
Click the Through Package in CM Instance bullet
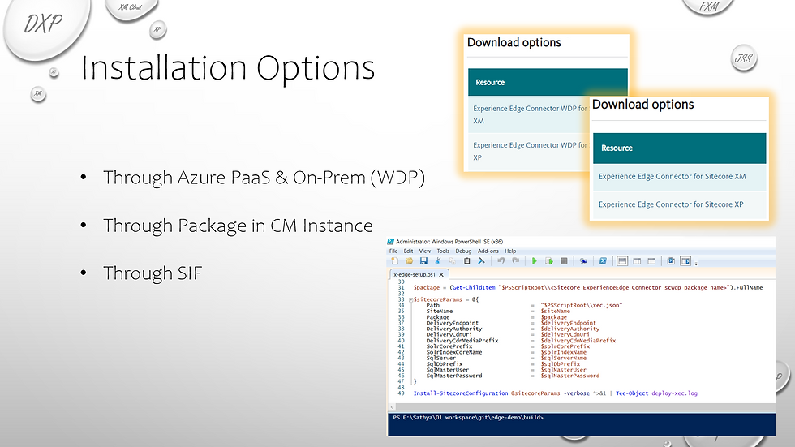[x=238, y=226]
